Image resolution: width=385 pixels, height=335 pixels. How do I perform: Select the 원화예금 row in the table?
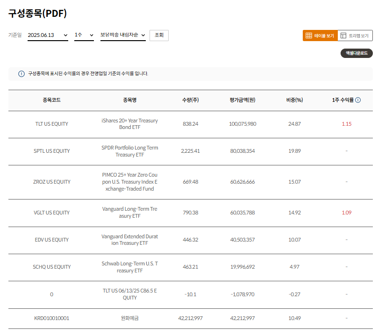pos(130,317)
